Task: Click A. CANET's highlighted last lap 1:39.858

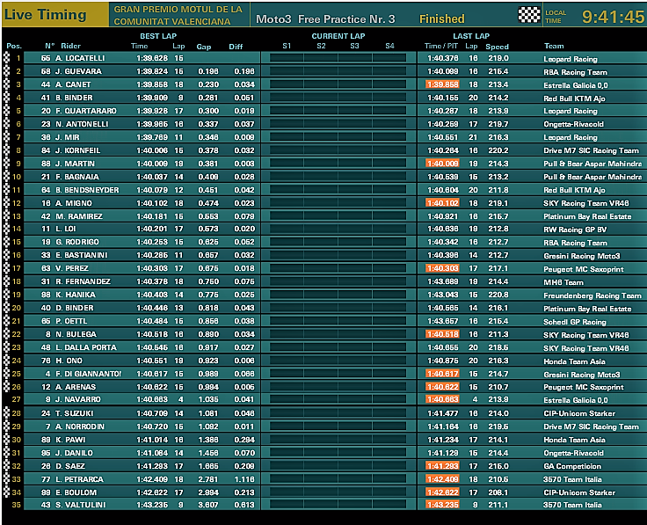Action: tap(442, 84)
